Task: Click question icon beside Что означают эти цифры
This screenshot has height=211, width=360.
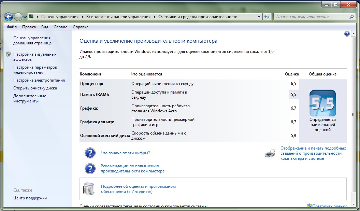Action: pos(90,153)
